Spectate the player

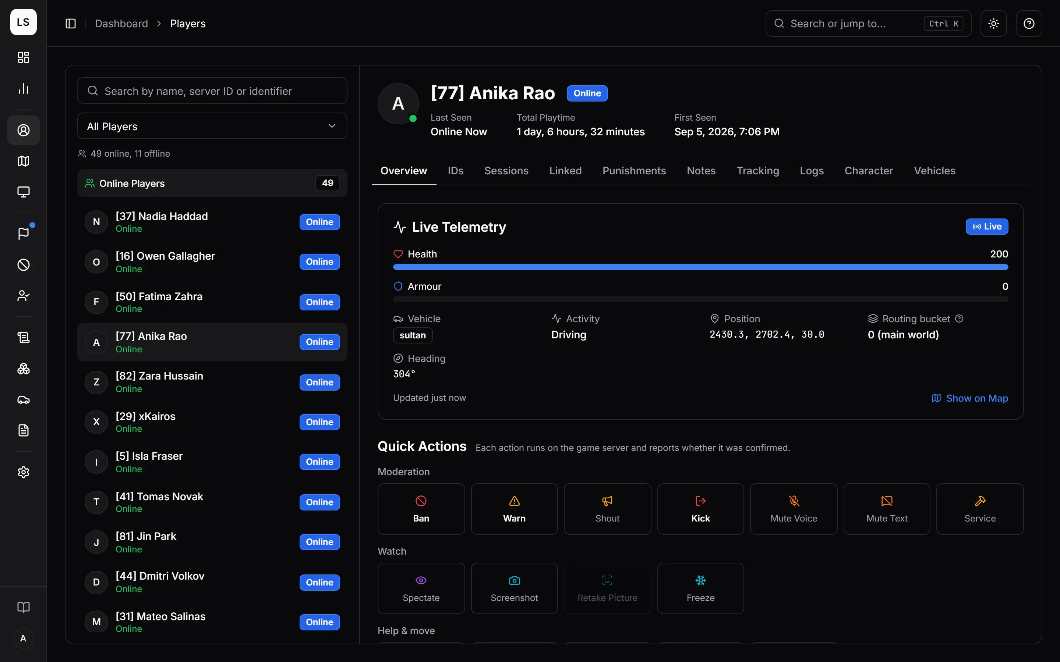[x=421, y=588]
